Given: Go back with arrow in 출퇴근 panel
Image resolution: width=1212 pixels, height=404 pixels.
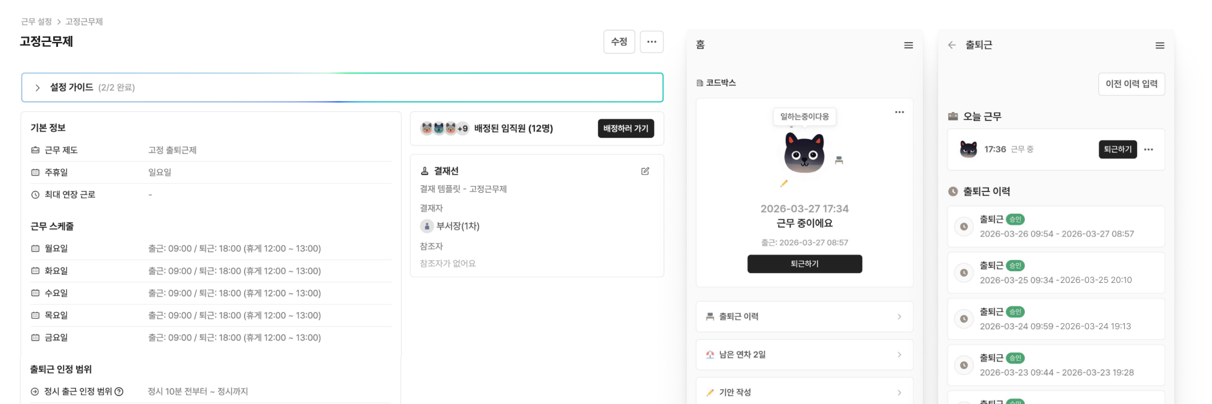Looking at the screenshot, I should click(x=952, y=45).
